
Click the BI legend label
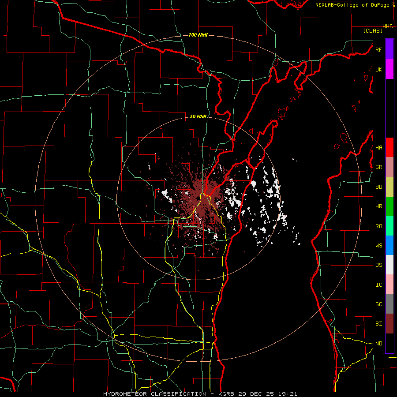[x=378, y=324]
